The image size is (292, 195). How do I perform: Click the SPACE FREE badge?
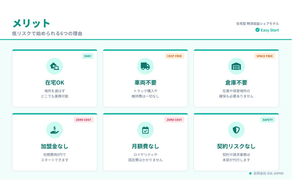pyautogui.click(x=265, y=56)
